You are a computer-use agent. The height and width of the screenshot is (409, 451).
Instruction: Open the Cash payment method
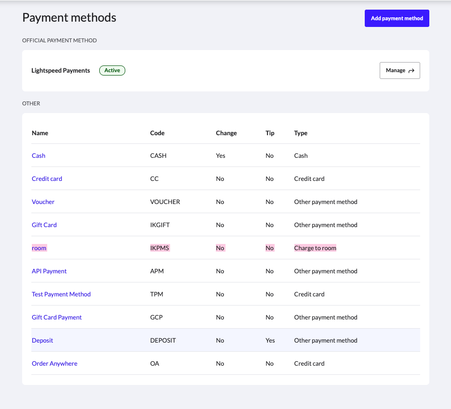(x=38, y=155)
